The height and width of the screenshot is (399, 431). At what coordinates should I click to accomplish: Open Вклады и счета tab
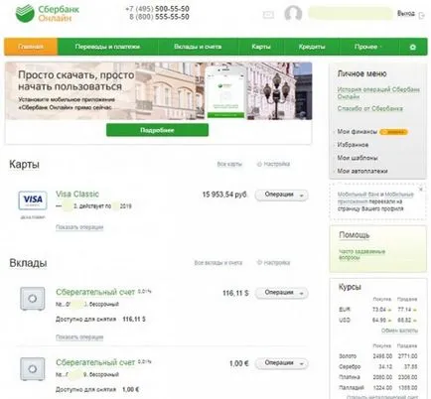click(198, 47)
